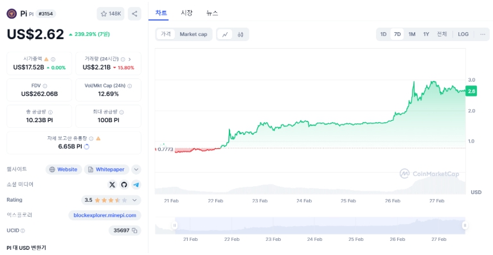Click the US$2.21B volume value

[96, 67]
